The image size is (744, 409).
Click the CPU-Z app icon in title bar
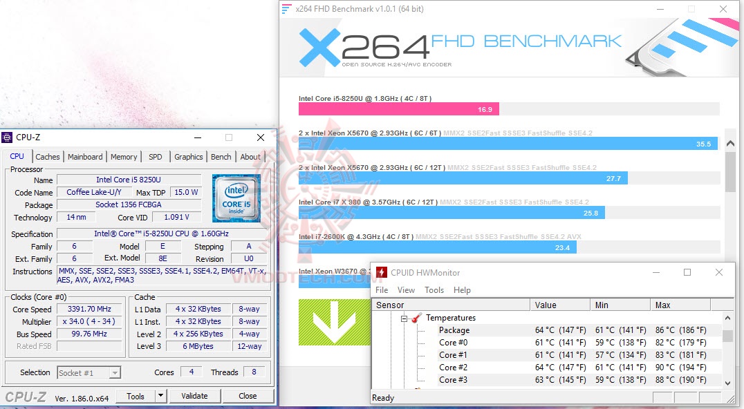pyautogui.click(x=7, y=137)
